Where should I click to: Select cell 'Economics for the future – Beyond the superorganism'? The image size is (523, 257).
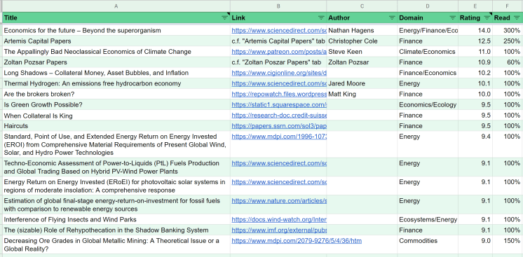(x=116, y=30)
